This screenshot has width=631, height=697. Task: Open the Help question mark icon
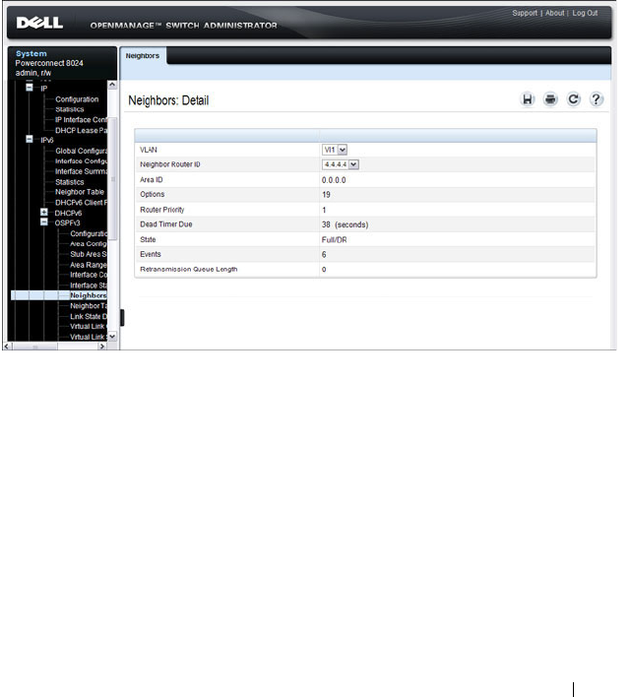coord(596,99)
